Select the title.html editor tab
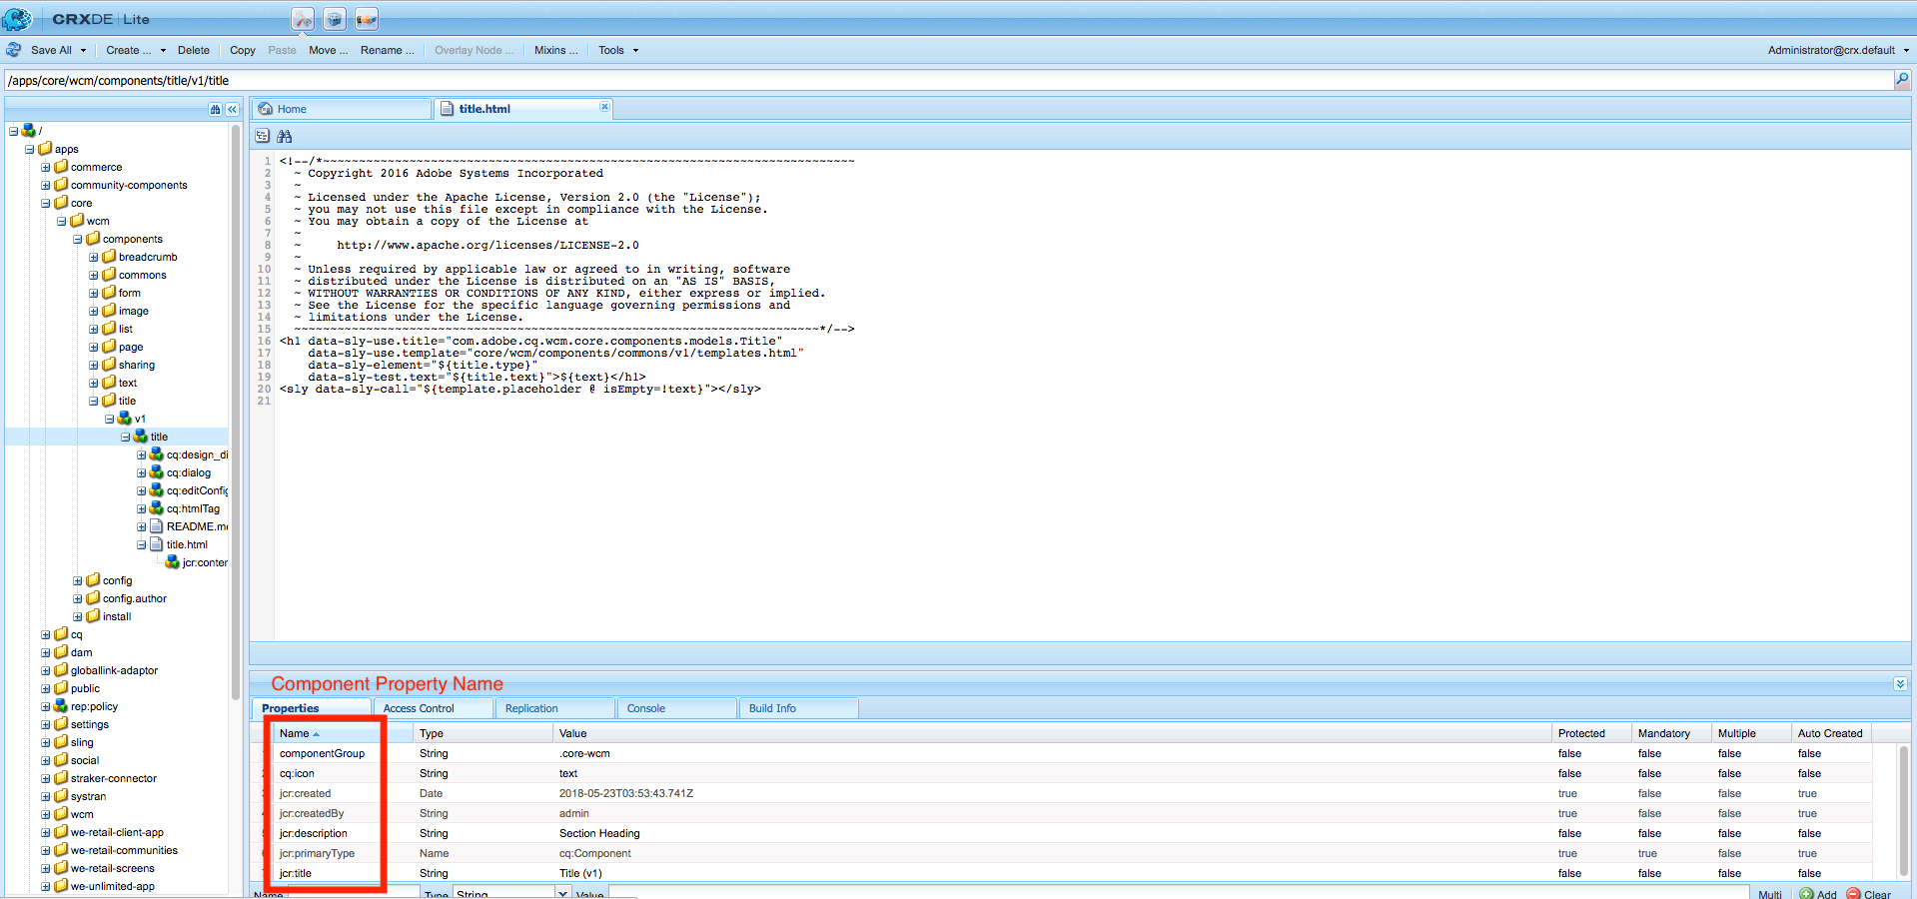Viewport: 1917px width, 899px height. [x=523, y=109]
